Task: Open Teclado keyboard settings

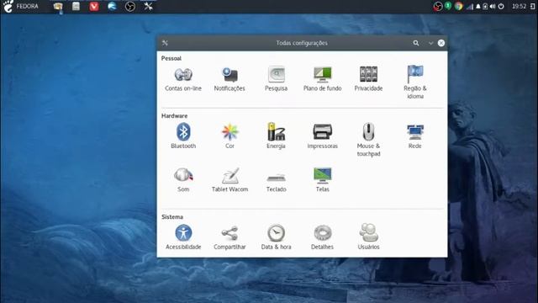Action: (277, 182)
